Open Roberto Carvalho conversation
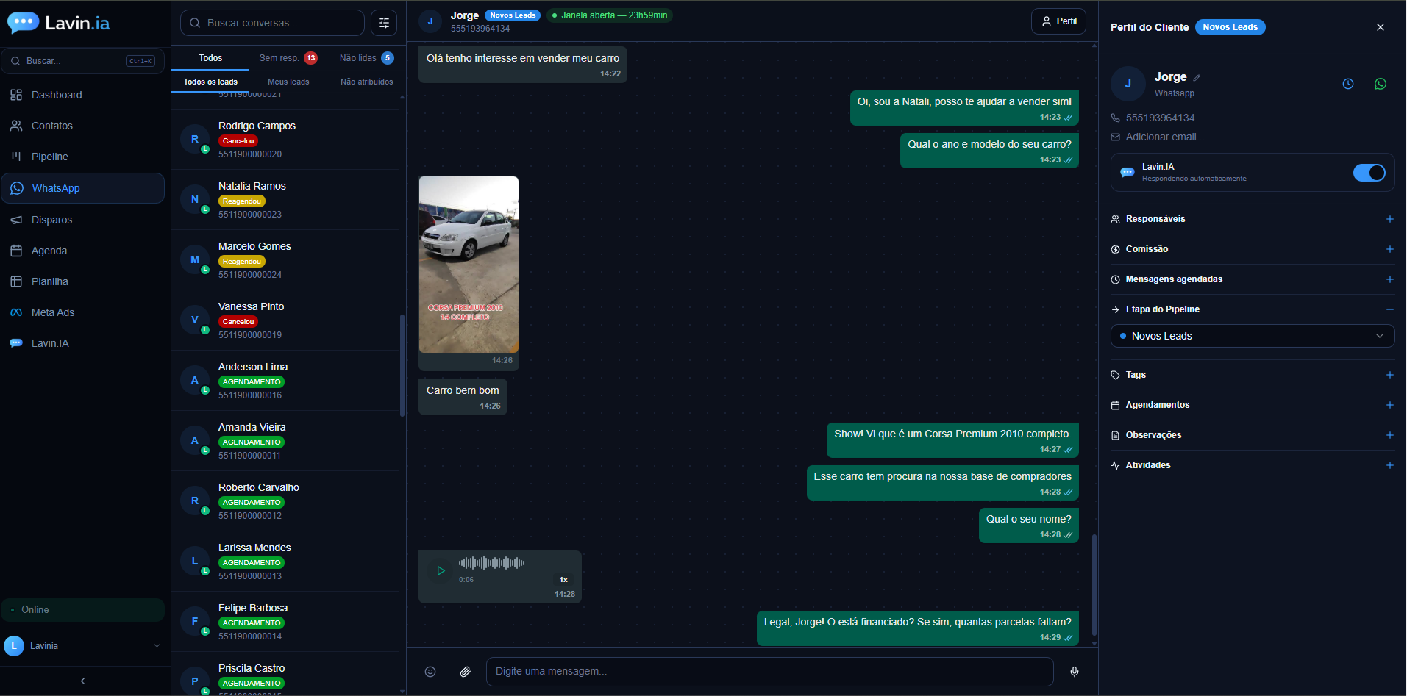 click(x=285, y=501)
